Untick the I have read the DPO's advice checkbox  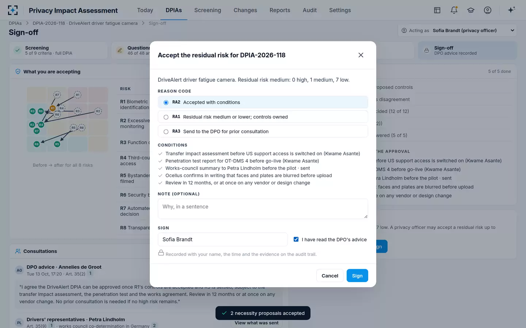click(x=296, y=239)
